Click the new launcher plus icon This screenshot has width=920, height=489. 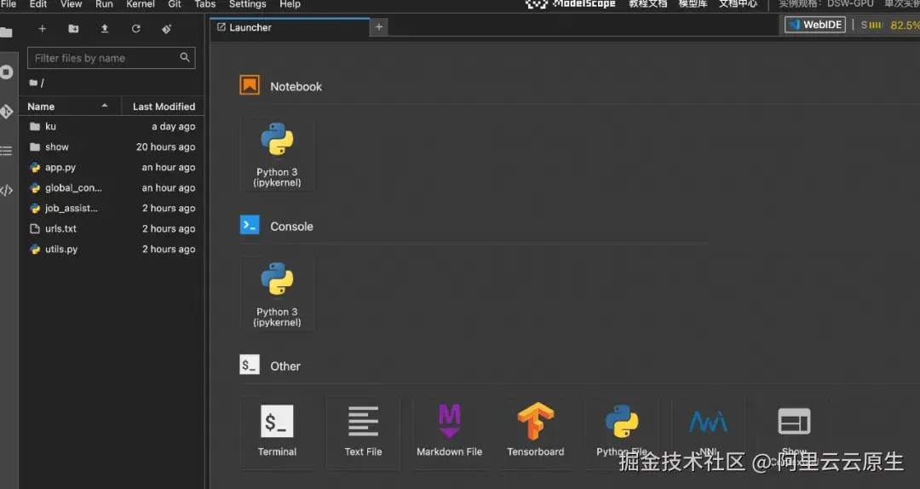pyautogui.click(x=42, y=29)
